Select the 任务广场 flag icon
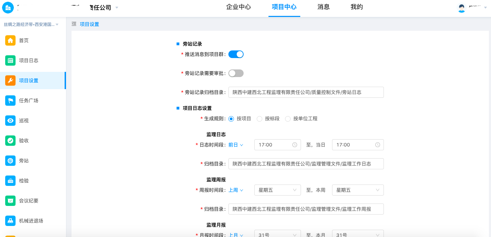491x237 pixels. click(x=10, y=101)
